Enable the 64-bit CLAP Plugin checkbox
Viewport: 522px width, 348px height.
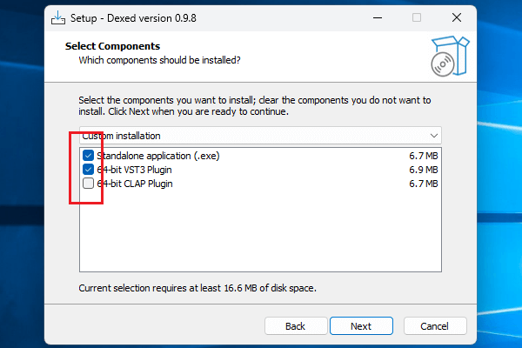[88, 184]
